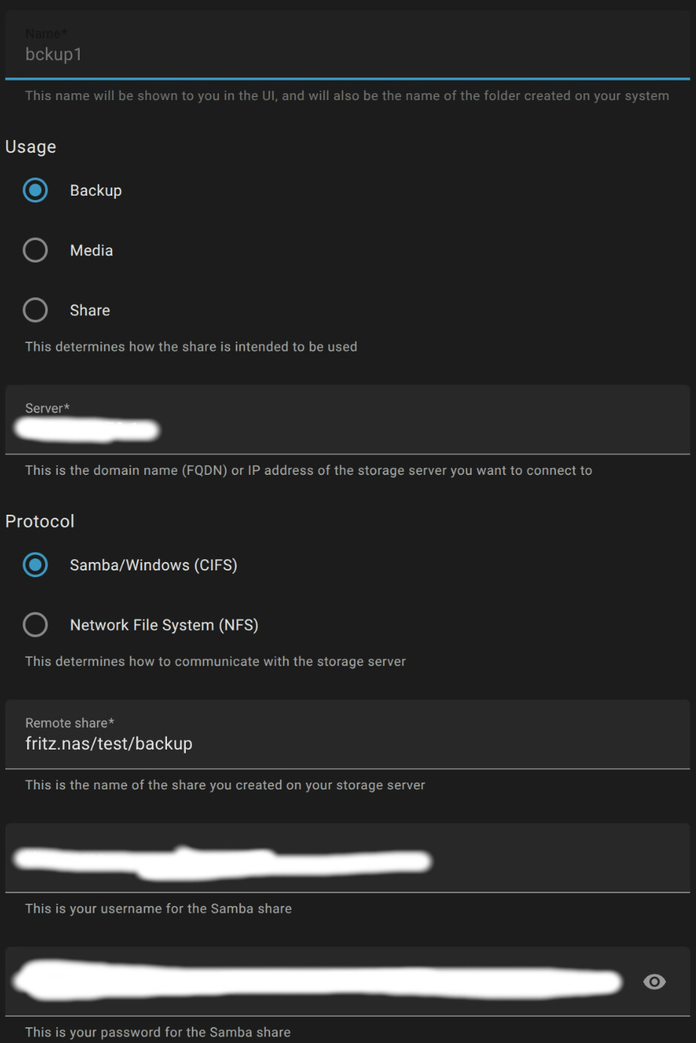Image resolution: width=696 pixels, height=1043 pixels.
Task: Click the 'fritz.nas/test/backup' text
Action: [109, 743]
